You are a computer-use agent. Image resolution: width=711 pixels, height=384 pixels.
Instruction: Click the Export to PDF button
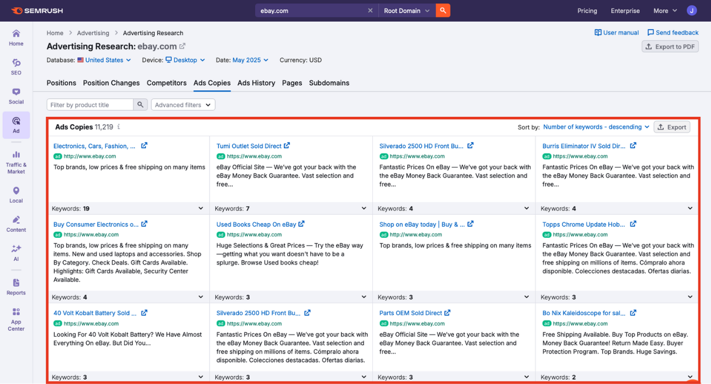click(x=670, y=47)
